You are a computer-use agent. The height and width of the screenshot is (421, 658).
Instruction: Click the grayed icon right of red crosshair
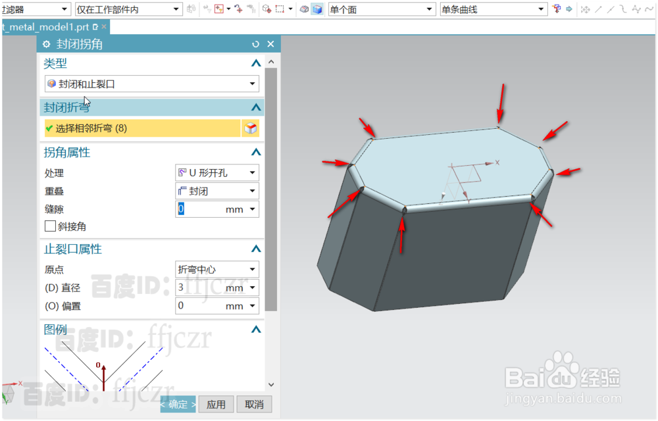[x=251, y=9]
